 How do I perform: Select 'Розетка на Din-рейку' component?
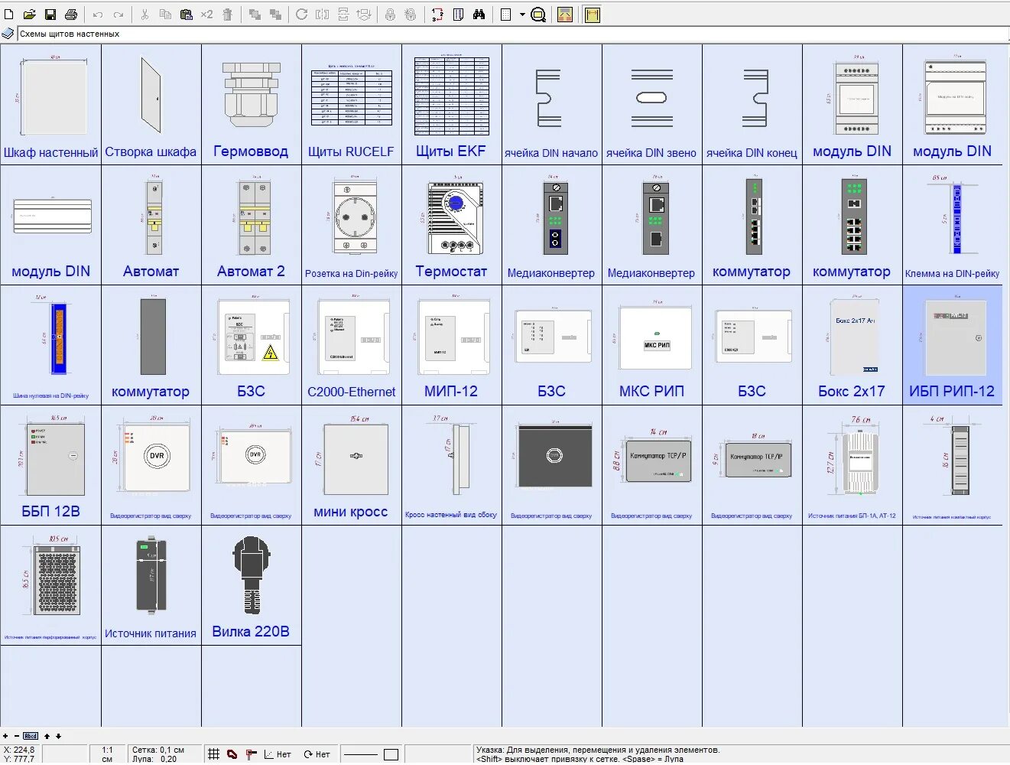[x=351, y=225]
